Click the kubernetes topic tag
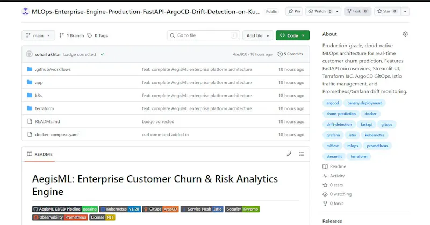Image resolution: width=430 pixels, height=225 pixels. [374, 135]
